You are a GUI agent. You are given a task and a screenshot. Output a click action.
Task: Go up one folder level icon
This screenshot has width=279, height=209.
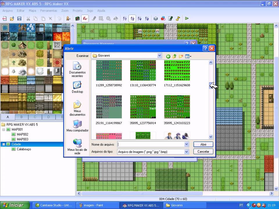175,57
